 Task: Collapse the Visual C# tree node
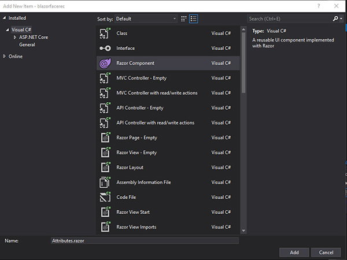pyautogui.click(x=8, y=29)
